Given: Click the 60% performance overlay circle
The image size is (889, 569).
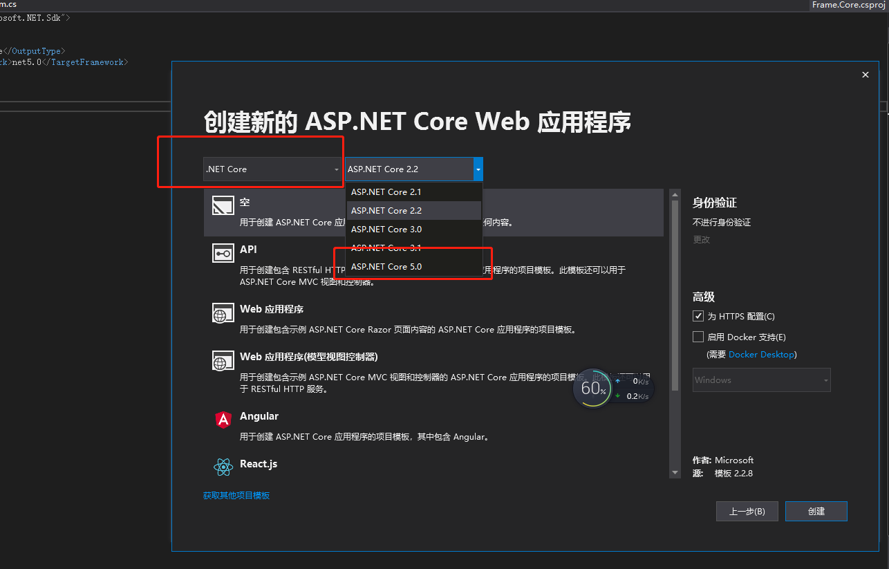Looking at the screenshot, I should [x=592, y=388].
